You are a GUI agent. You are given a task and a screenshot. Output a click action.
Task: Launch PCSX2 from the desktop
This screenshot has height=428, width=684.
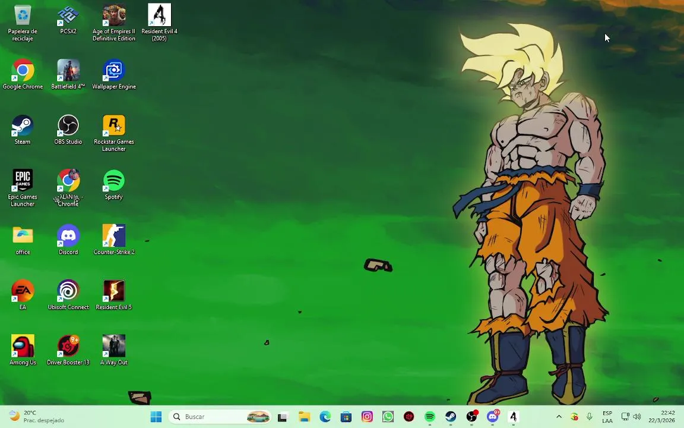pyautogui.click(x=68, y=19)
